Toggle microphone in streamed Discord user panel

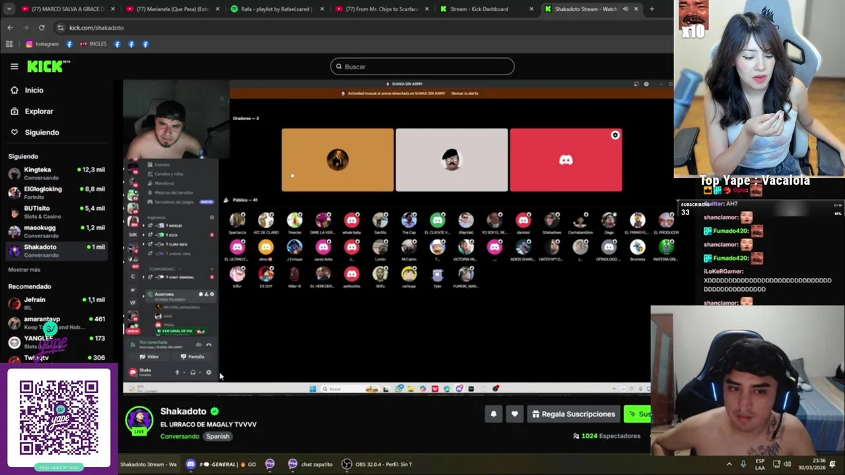[177, 373]
